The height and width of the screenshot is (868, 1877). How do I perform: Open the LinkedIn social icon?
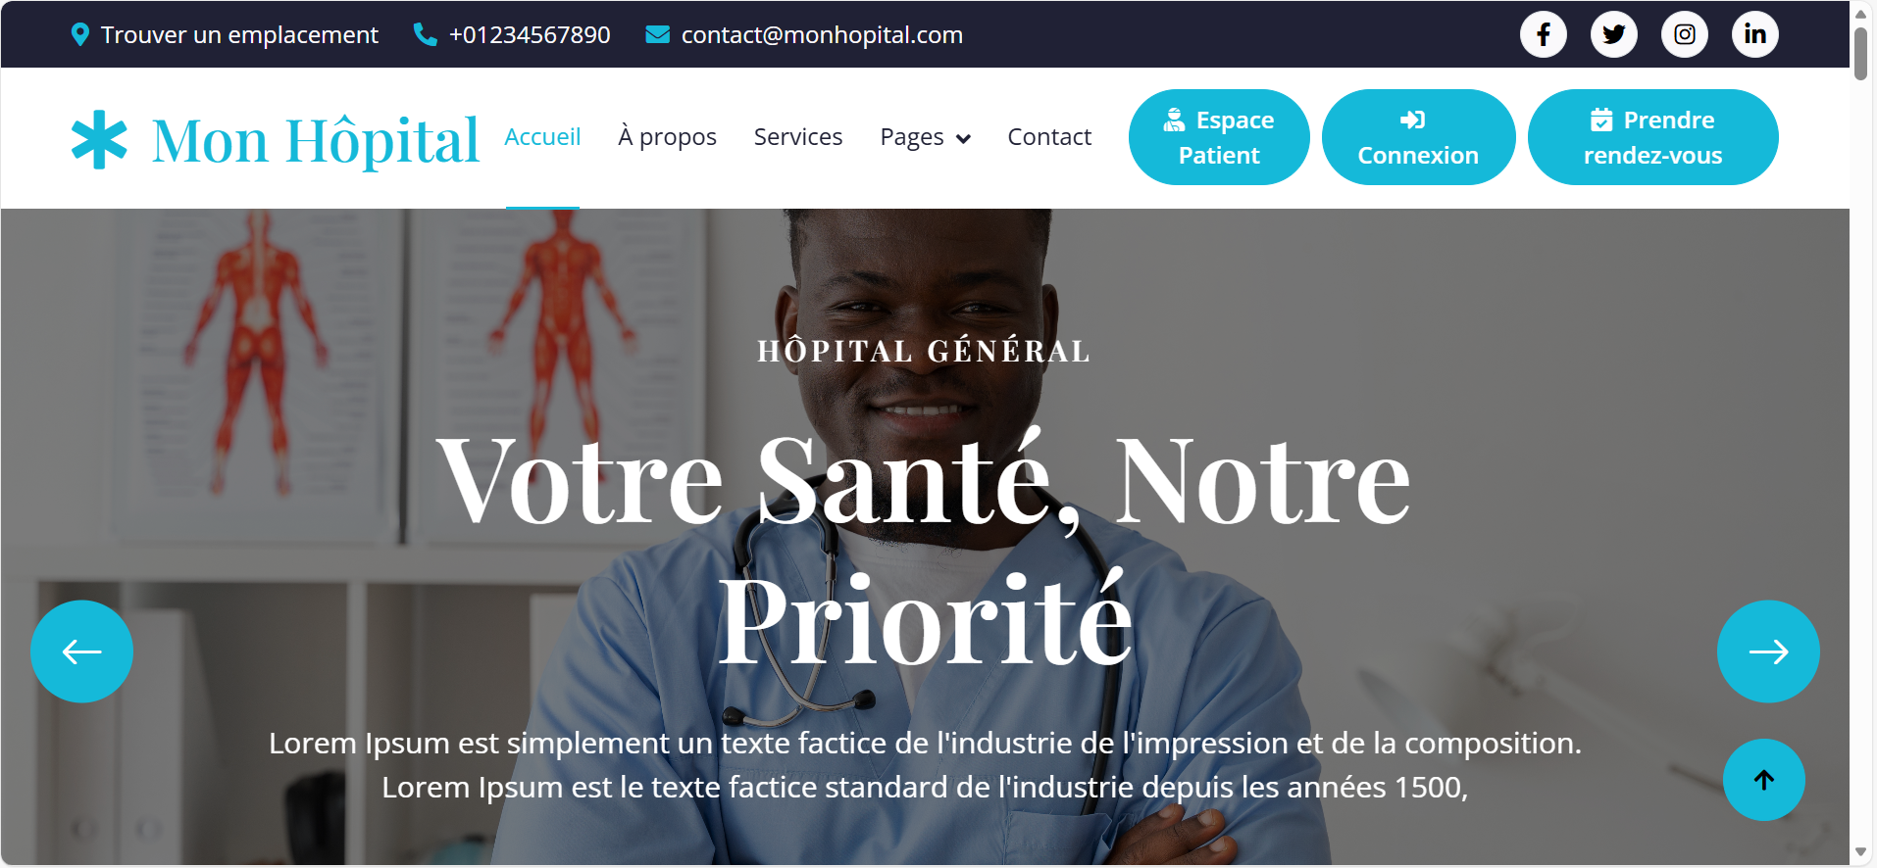point(1755,34)
